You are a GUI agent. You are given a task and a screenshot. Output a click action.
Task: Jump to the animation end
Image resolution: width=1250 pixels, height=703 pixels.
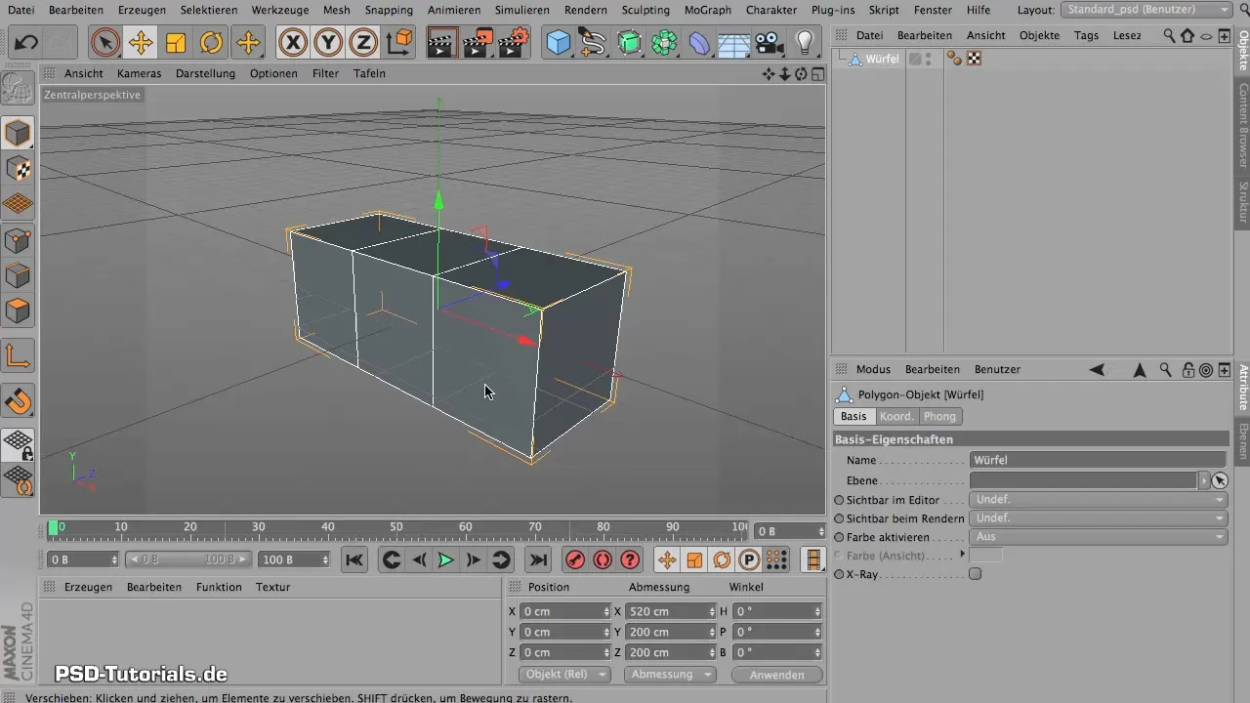[537, 559]
